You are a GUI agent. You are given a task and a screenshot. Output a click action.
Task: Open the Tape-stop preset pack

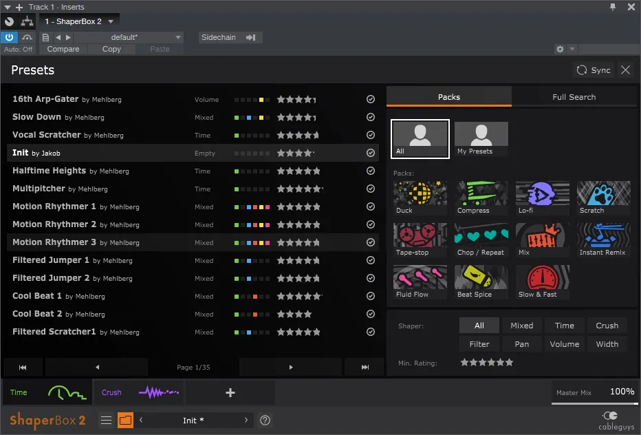click(x=420, y=240)
